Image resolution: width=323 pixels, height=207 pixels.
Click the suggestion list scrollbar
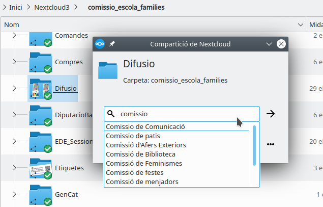pyautogui.click(x=254, y=145)
